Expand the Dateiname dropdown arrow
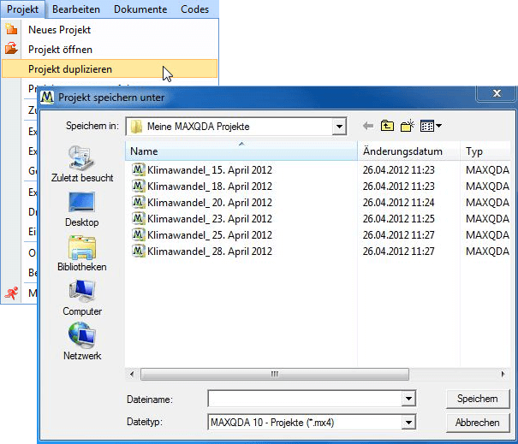Viewport: 518px width, 444px height. (x=408, y=399)
